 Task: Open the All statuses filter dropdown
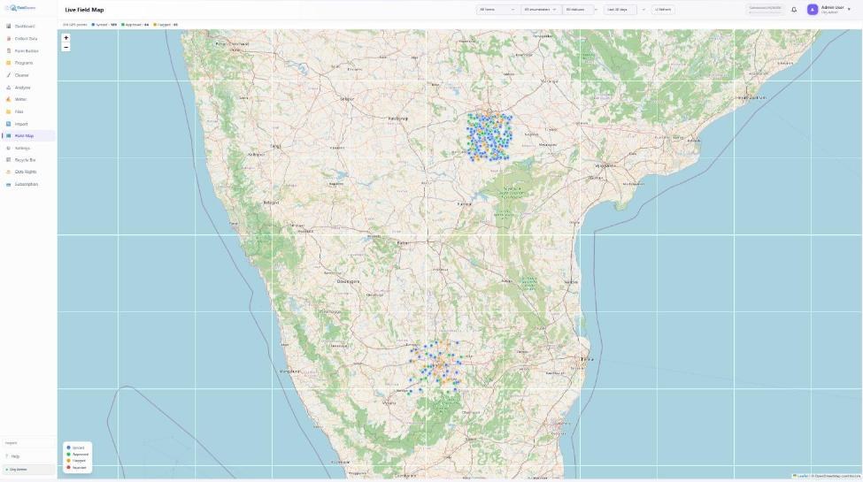tap(580, 10)
